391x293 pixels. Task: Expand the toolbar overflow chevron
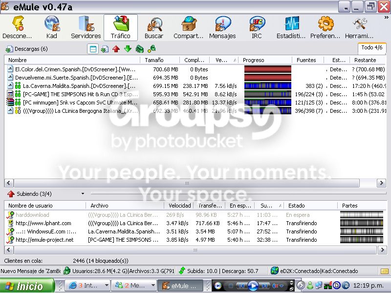[386, 18]
